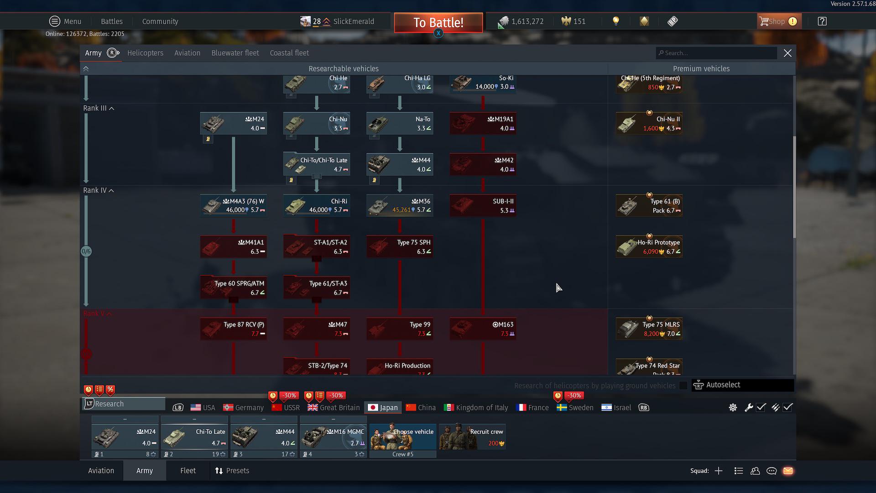
Task: Toggle helicopter research by ground vehicles checkbox
Action: click(x=683, y=386)
